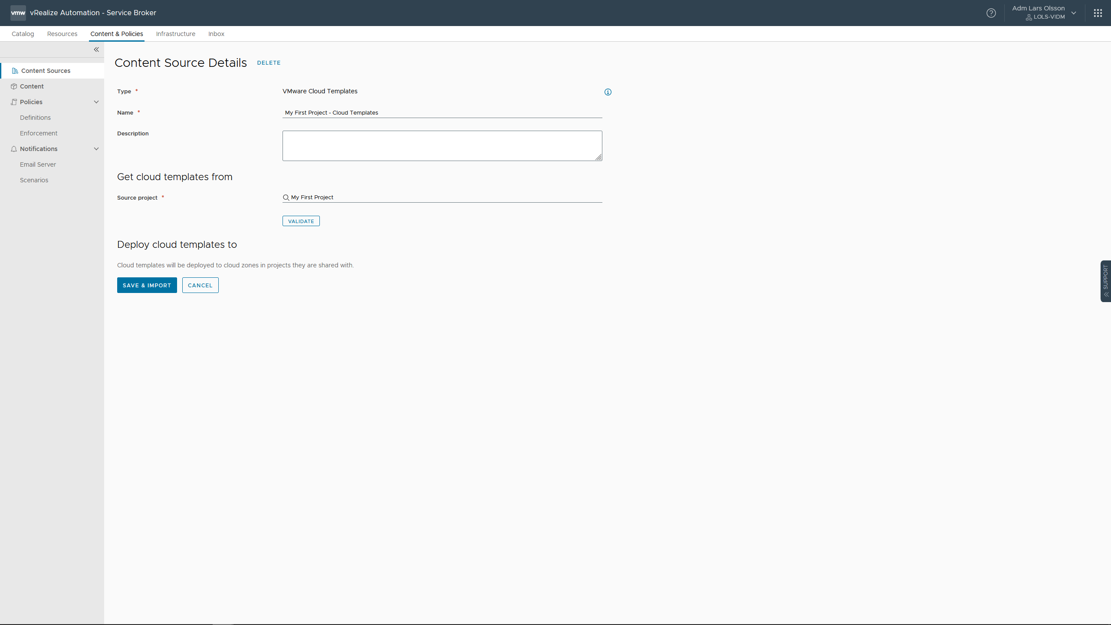This screenshot has height=625, width=1111.
Task: Click the Policies sidebar icon
Action: [x=14, y=102]
